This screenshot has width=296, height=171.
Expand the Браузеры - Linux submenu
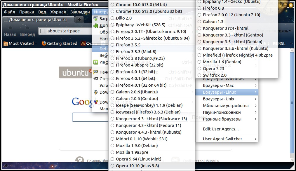tap(227, 92)
